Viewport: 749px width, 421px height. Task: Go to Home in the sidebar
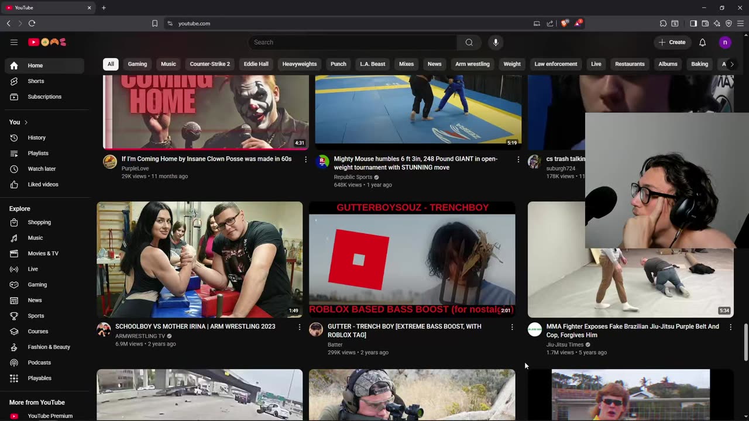(x=44, y=65)
